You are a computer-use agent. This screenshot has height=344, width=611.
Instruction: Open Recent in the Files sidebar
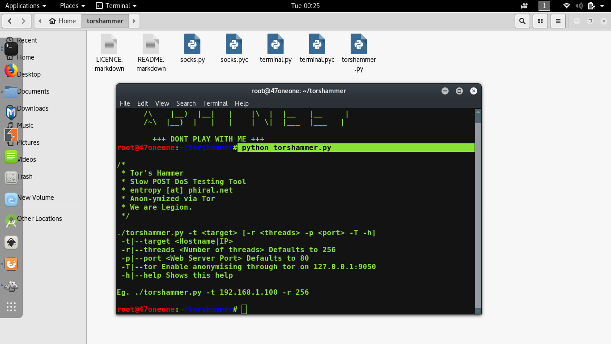click(x=27, y=40)
